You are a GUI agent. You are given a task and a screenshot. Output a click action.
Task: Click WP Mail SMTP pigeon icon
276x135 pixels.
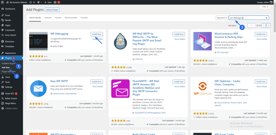pyautogui.click(x=120, y=41)
